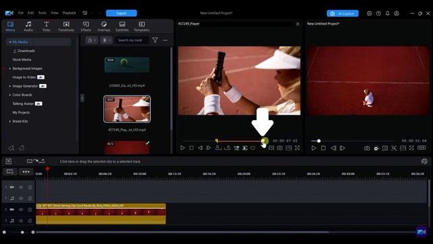
Task: Take a snapshot of the clip preview
Action: tap(279, 148)
